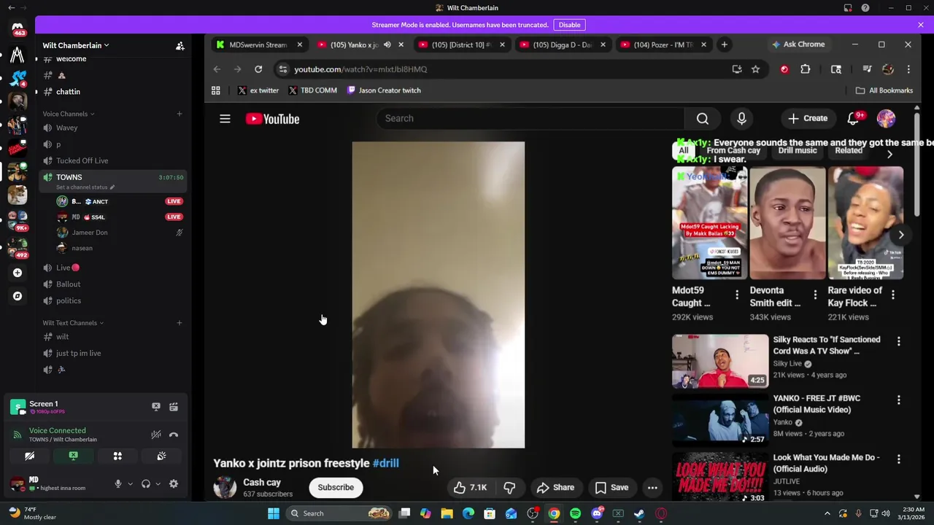This screenshot has height=525, width=934.
Task: Toggle noise suppression icon beside Voice Connected
Action: (155, 435)
